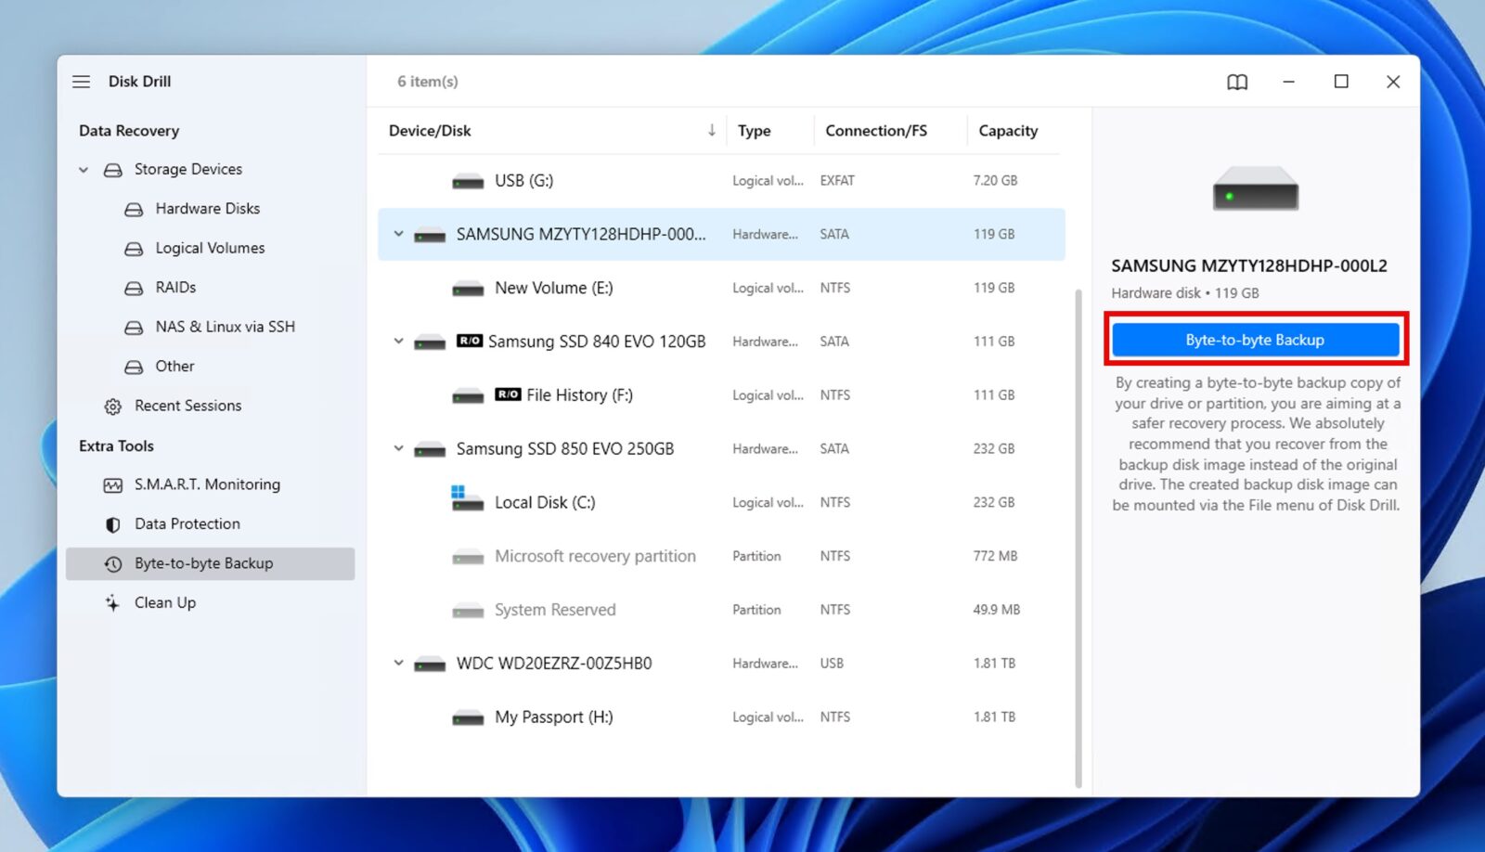Viewport: 1485px width, 852px height.
Task: Select Byte-to-byte Backup under Extra Tools
Action: click(204, 562)
